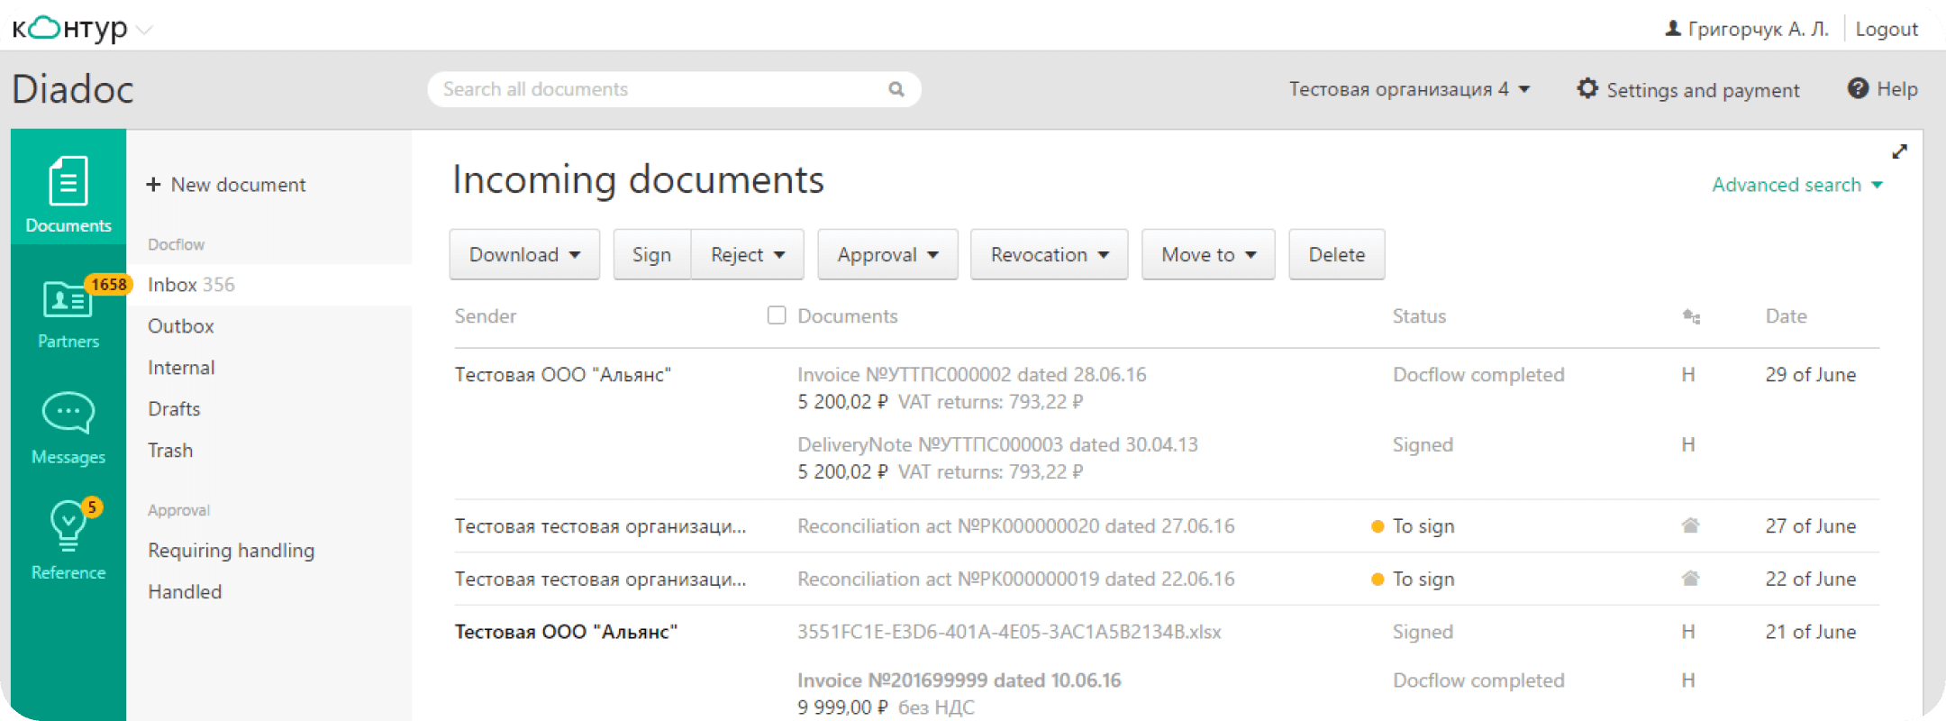Select Outbox in the sidebar

tap(181, 326)
